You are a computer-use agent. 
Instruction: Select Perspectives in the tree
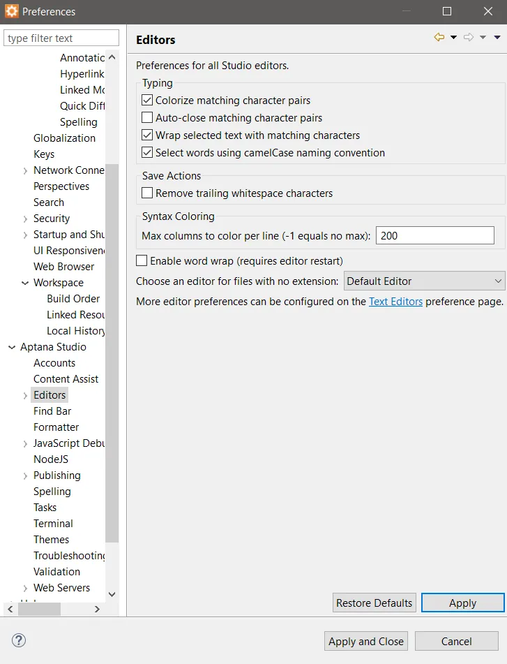click(61, 186)
